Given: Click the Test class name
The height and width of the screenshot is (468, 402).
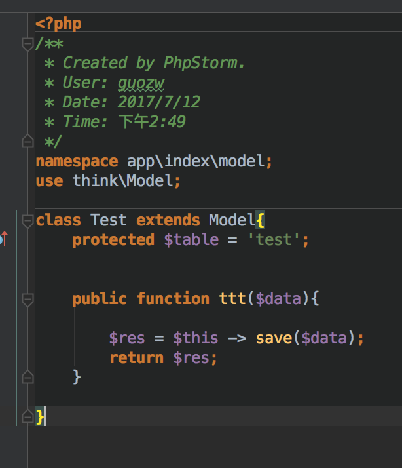Looking at the screenshot, I should click(108, 220).
